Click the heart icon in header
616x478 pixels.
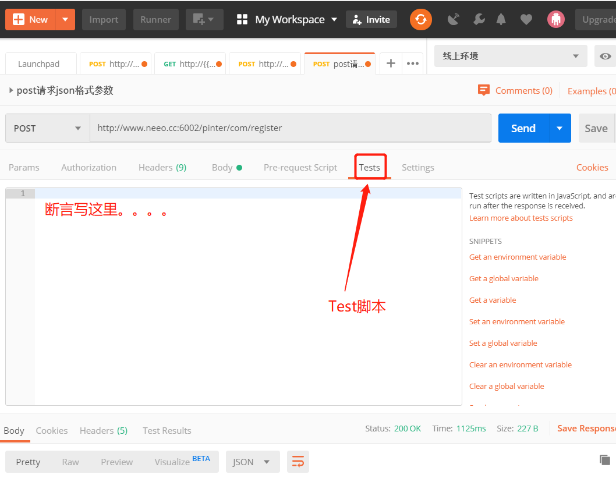pyautogui.click(x=526, y=19)
